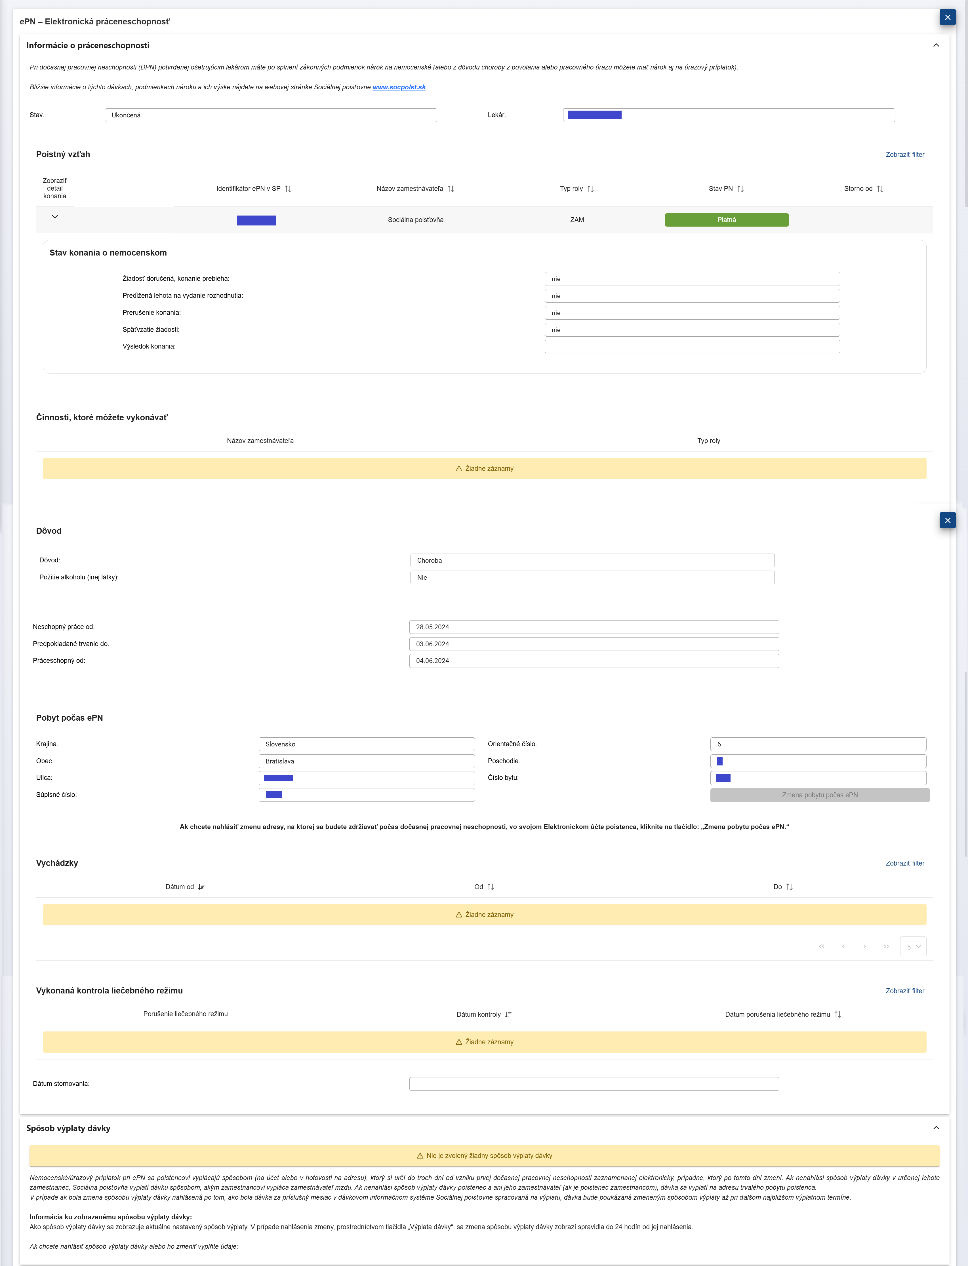Viewport: 968px width, 1266px height.
Task: Collapse Spôsob výplaty dávky section
Action: tap(936, 1128)
